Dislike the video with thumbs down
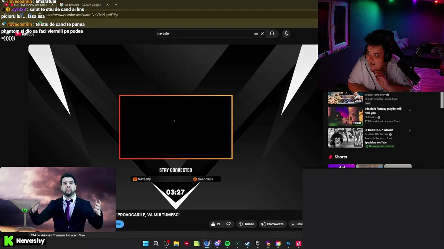This screenshot has height=249, width=444. pos(228,224)
